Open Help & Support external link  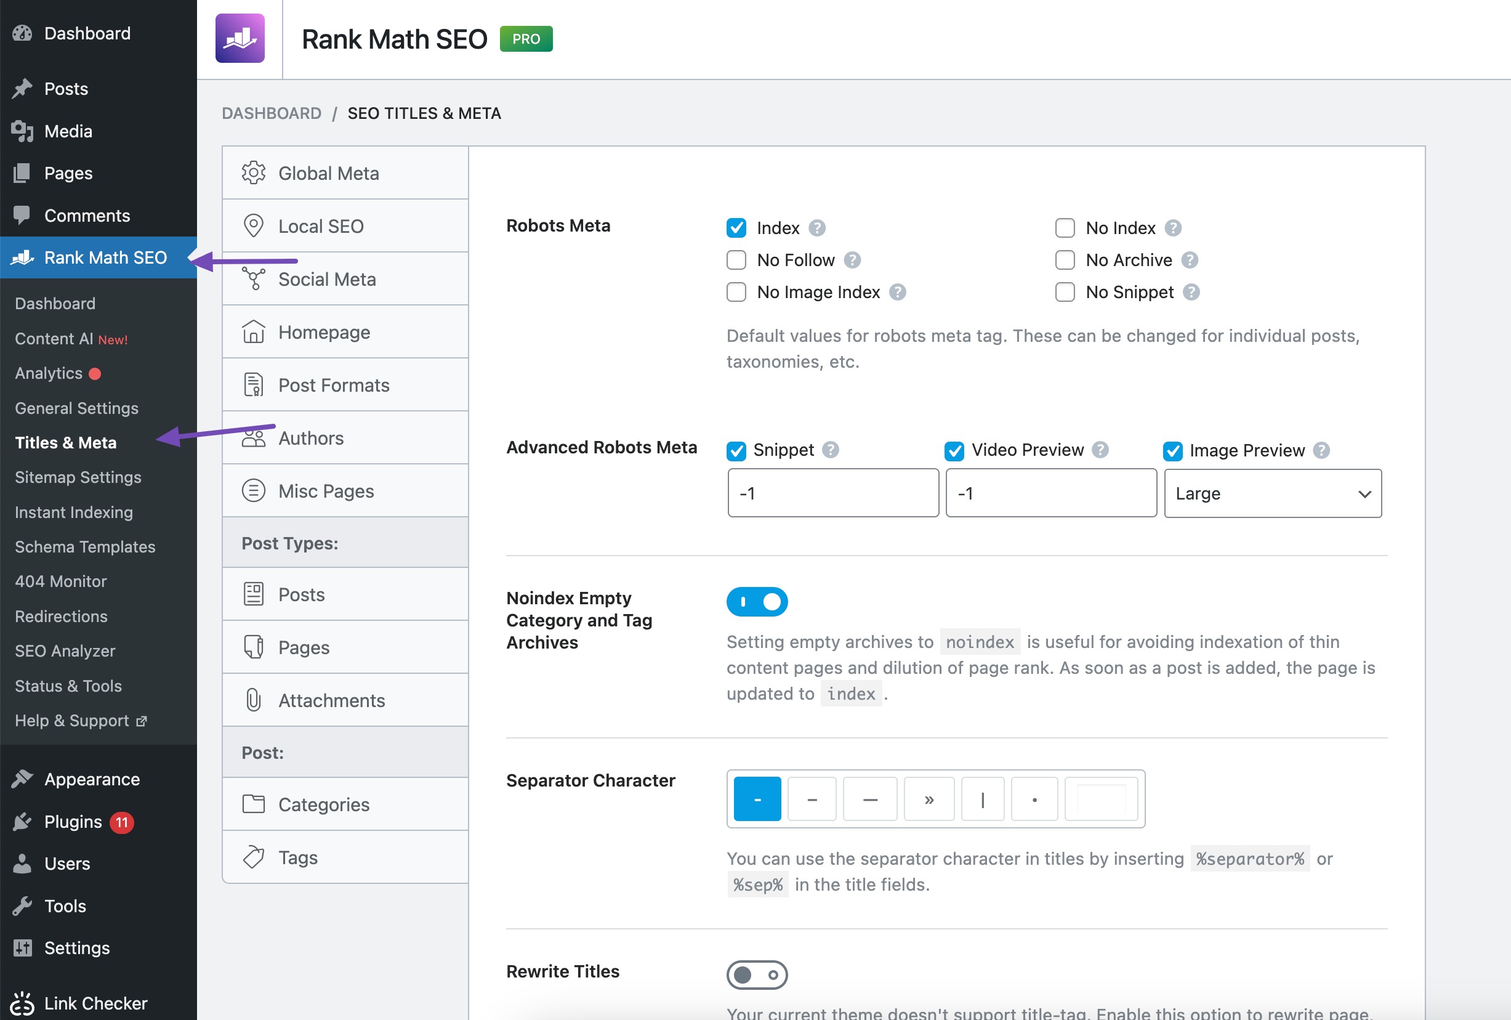coord(81,720)
